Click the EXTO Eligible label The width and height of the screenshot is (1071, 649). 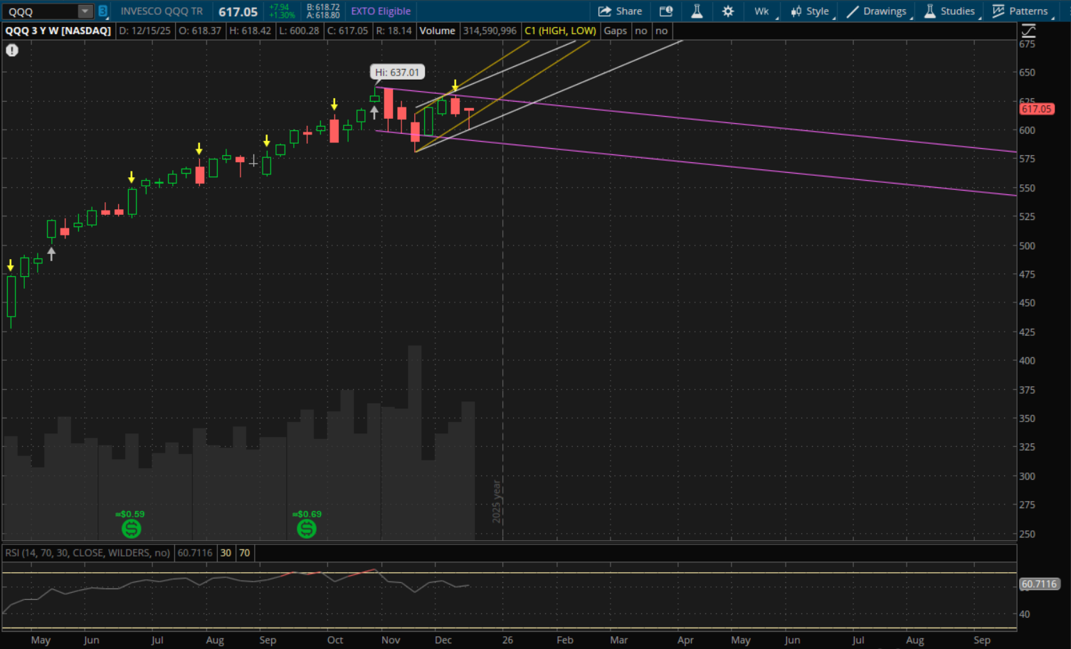(381, 11)
